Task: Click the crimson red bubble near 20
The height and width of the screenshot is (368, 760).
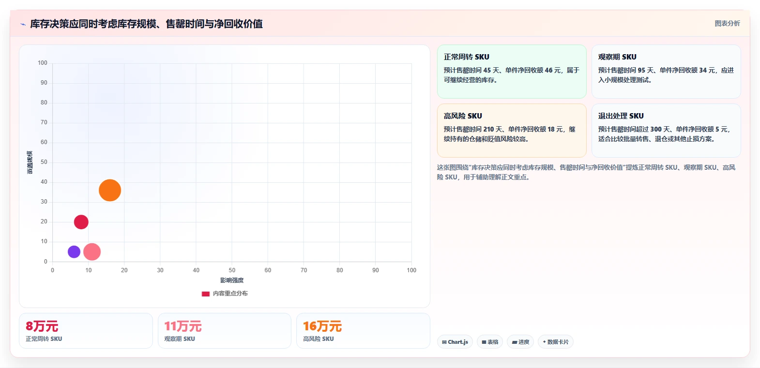Action: 81,222
